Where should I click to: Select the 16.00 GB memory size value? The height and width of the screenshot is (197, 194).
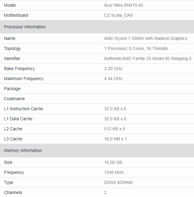[x=113, y=162]
